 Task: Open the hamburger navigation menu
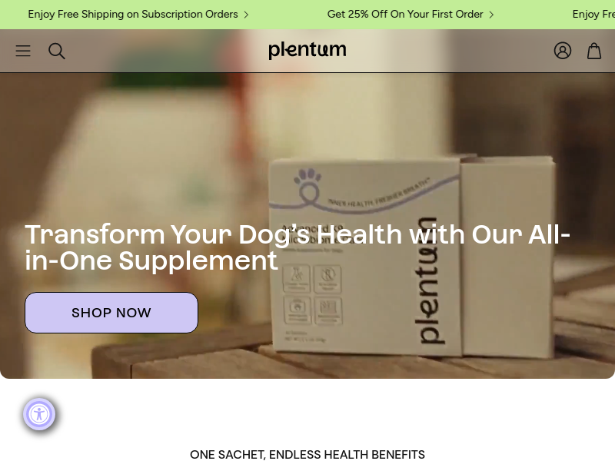click(23, 51)
